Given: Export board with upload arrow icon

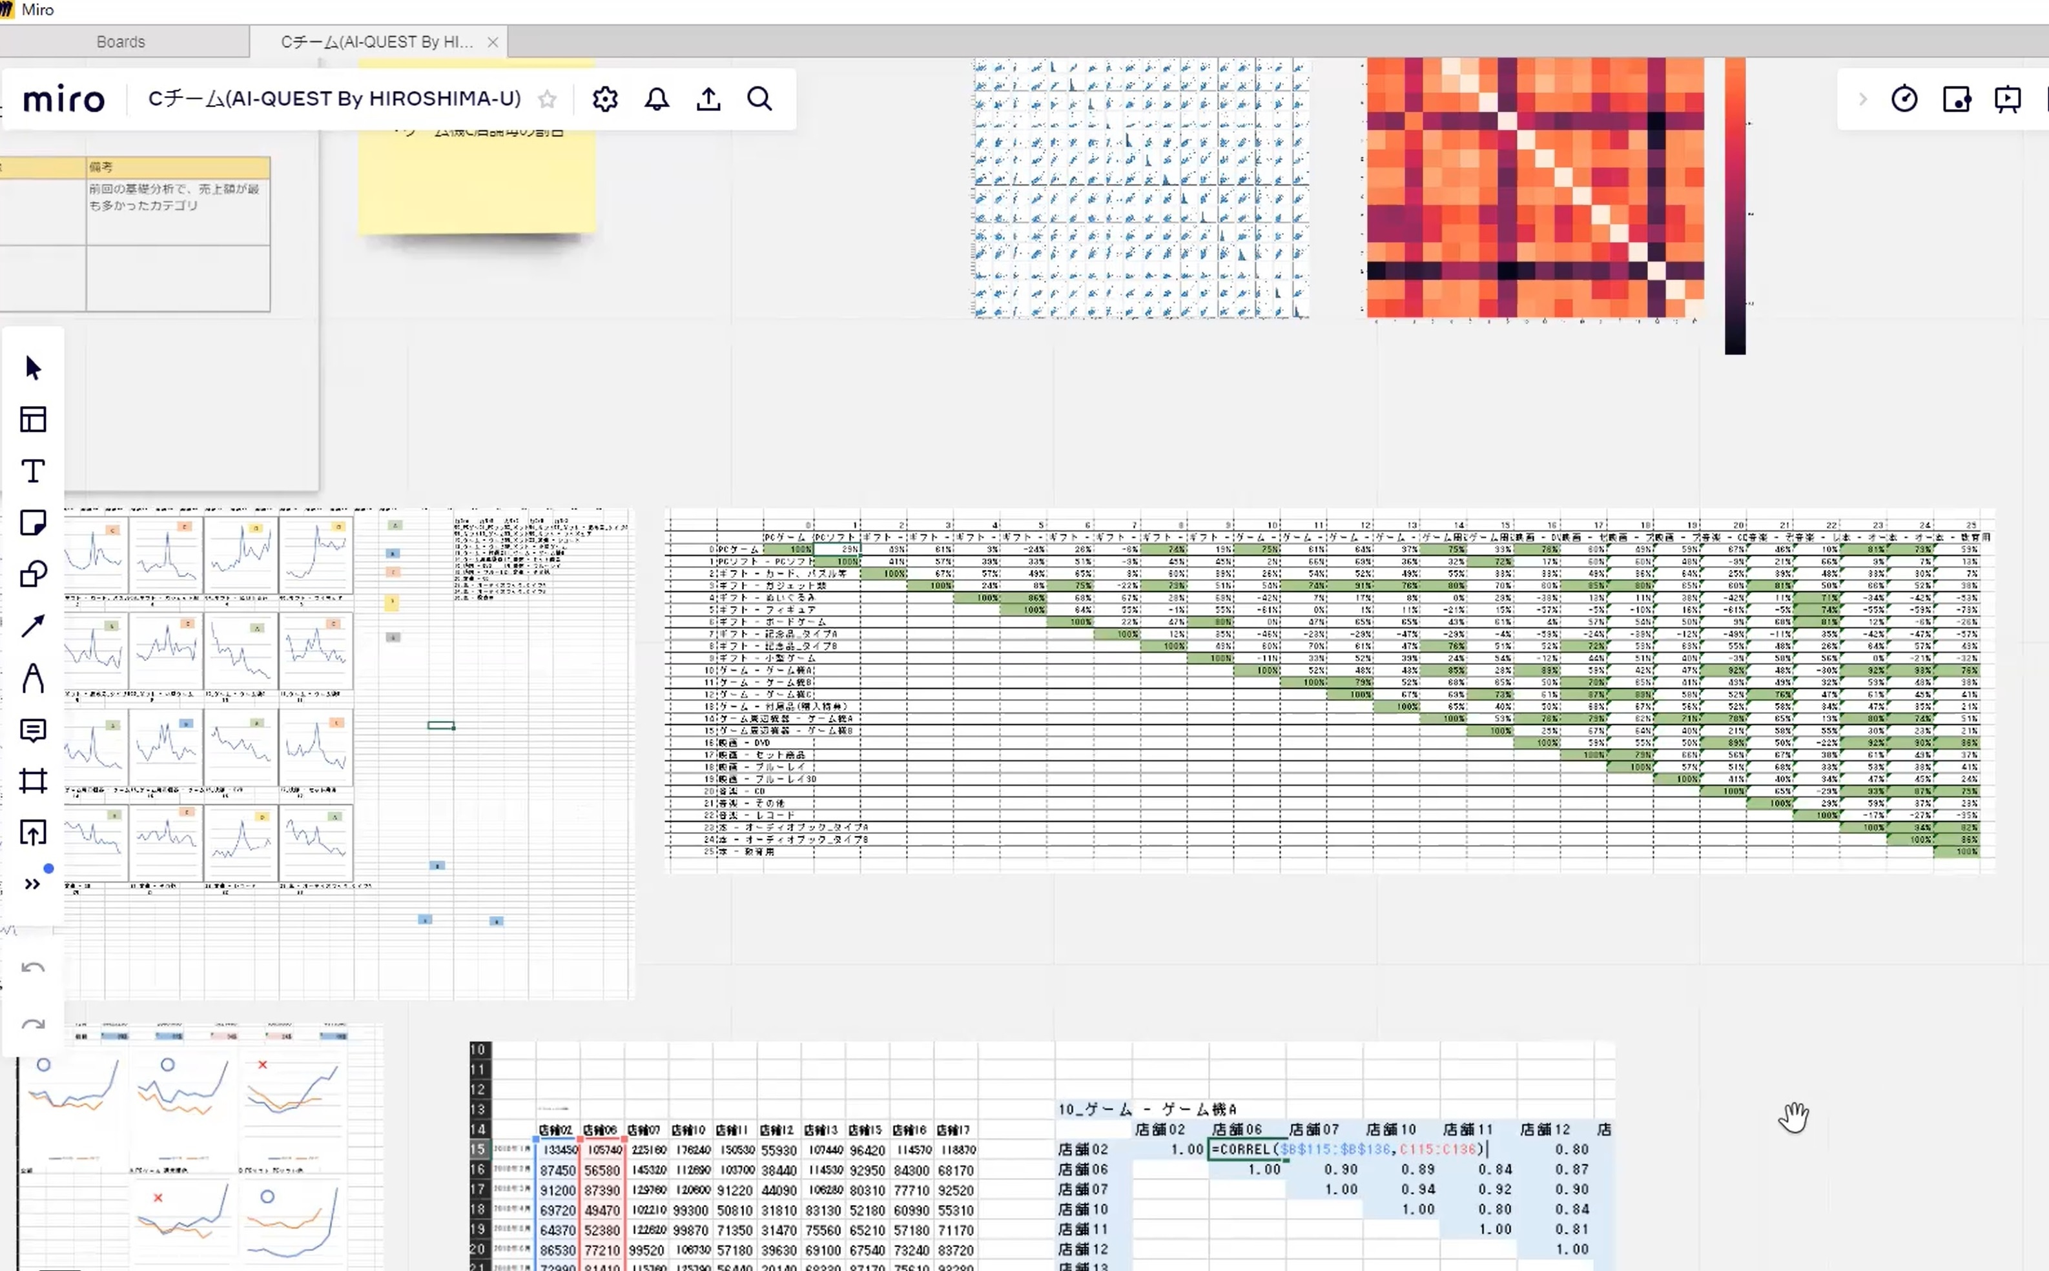Looking at the screenshot, I should (708, 99).
